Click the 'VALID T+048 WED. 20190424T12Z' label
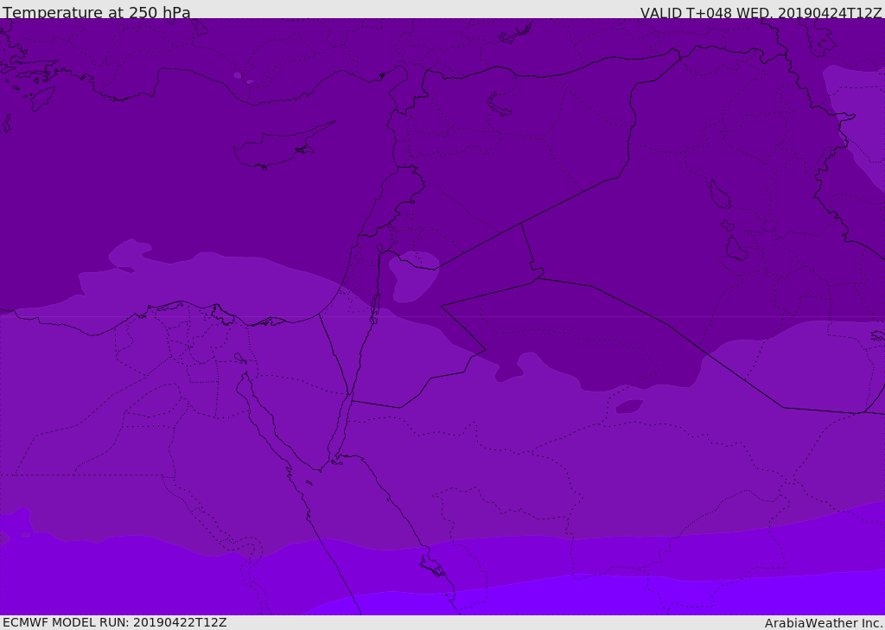 click(761, 13)
